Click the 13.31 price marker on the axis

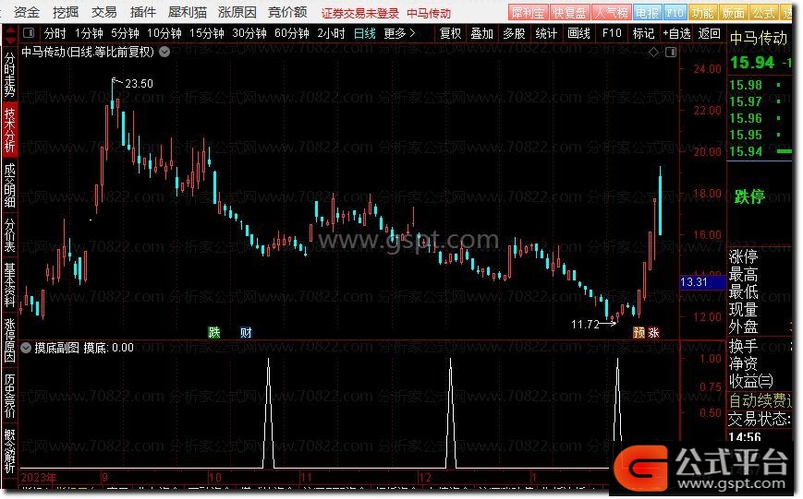coord(702,282)
